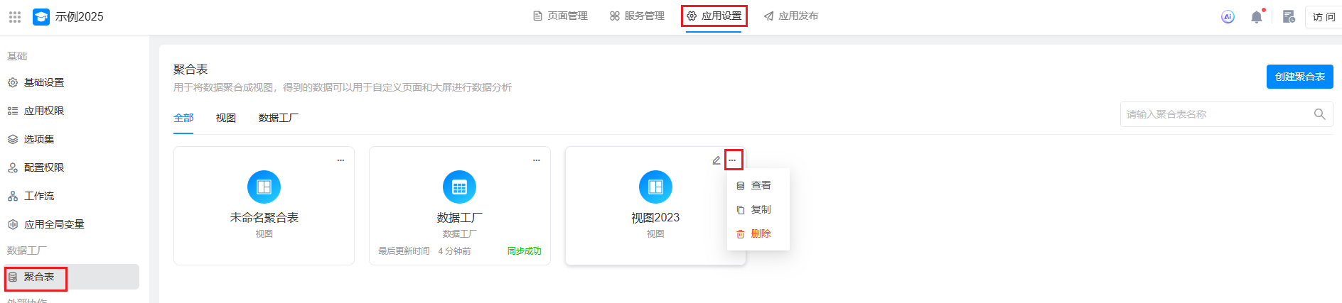This screenshot has width=1342, height=303.
Task: Click the document settings icon beside the bell
Action: [1288, 17]
